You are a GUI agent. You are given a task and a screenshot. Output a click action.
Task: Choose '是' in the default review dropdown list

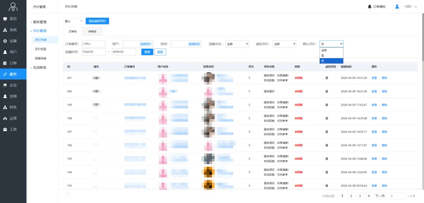pos(323,55)
